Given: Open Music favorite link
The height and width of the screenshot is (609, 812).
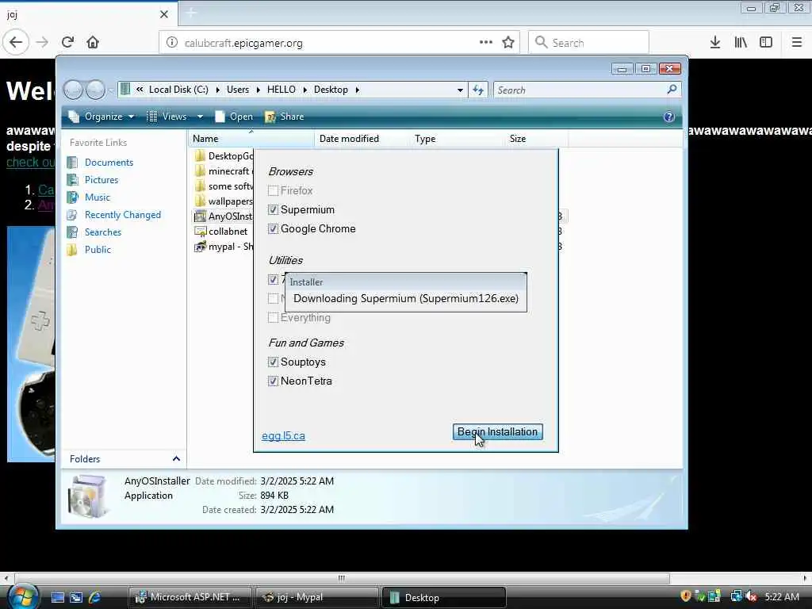Looking at the screenshot, I should tap(98, 197).
